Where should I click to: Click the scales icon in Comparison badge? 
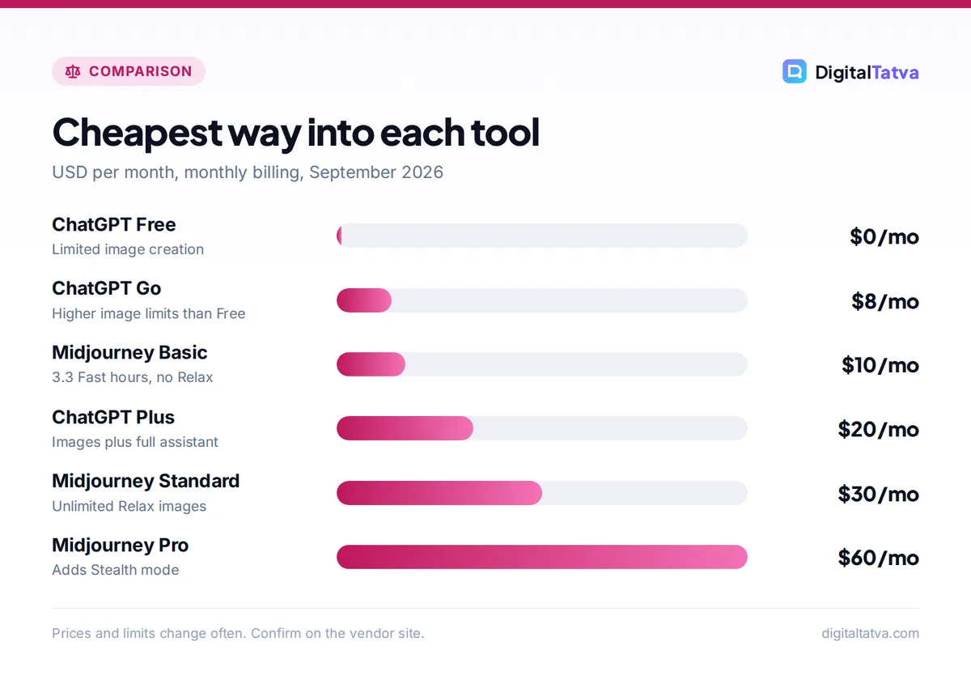pyautogui.click(x=73, y=71)
